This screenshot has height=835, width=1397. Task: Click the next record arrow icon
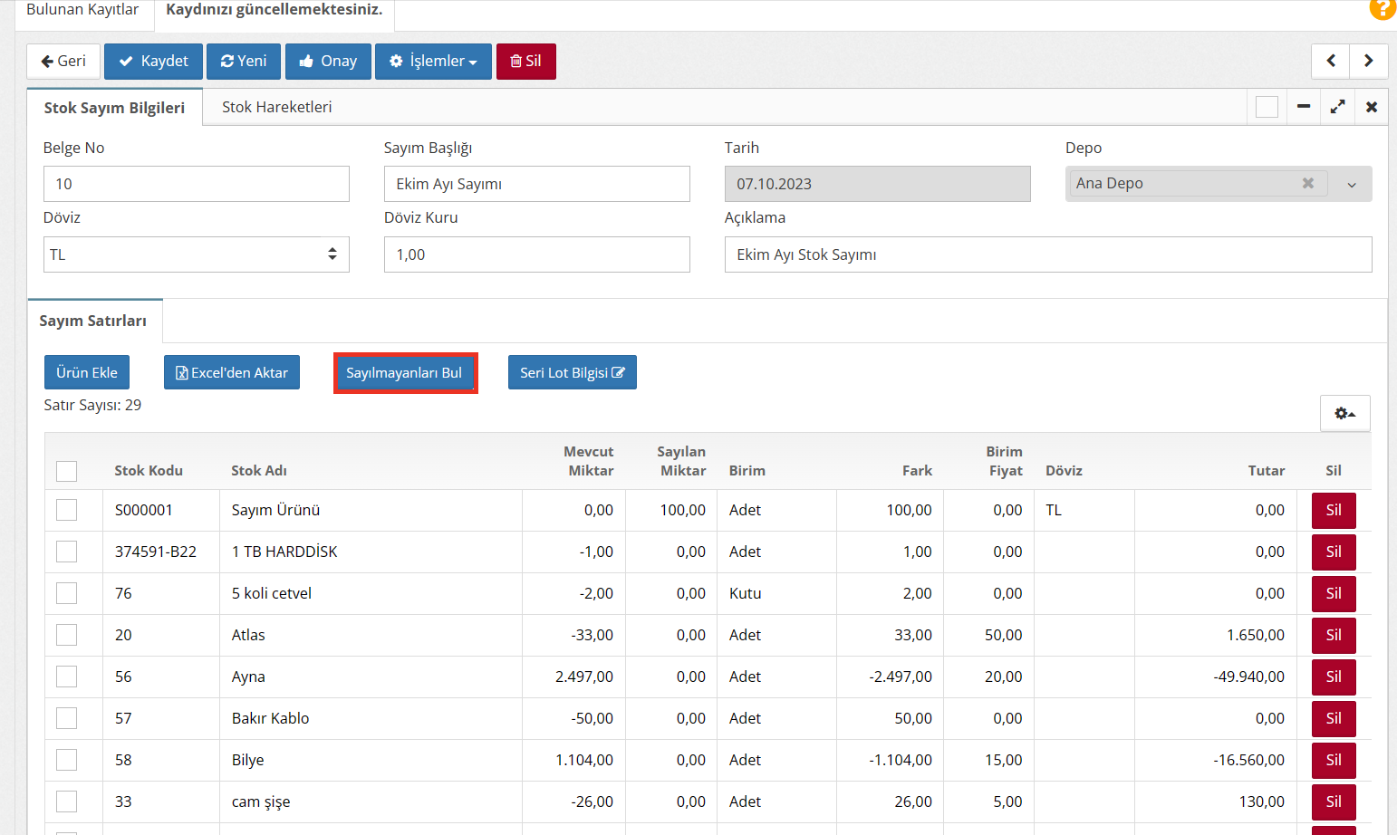coord(1368,61)
